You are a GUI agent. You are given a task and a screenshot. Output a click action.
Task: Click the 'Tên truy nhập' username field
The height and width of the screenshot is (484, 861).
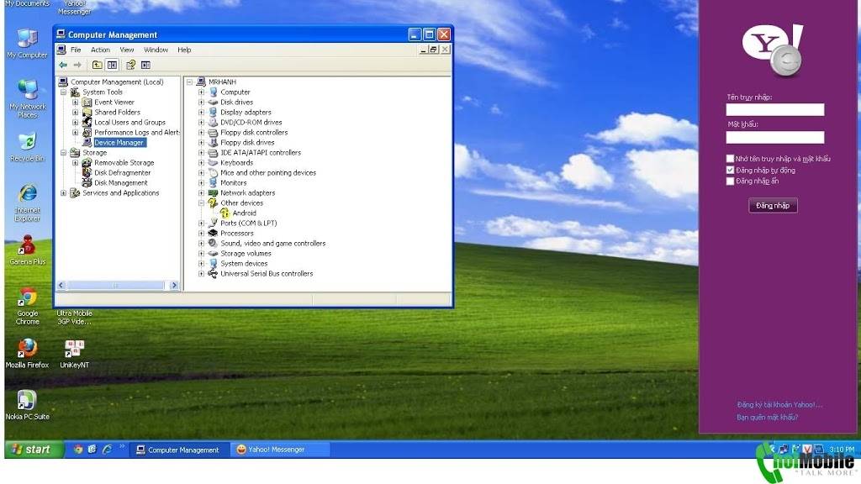[774, 110]
